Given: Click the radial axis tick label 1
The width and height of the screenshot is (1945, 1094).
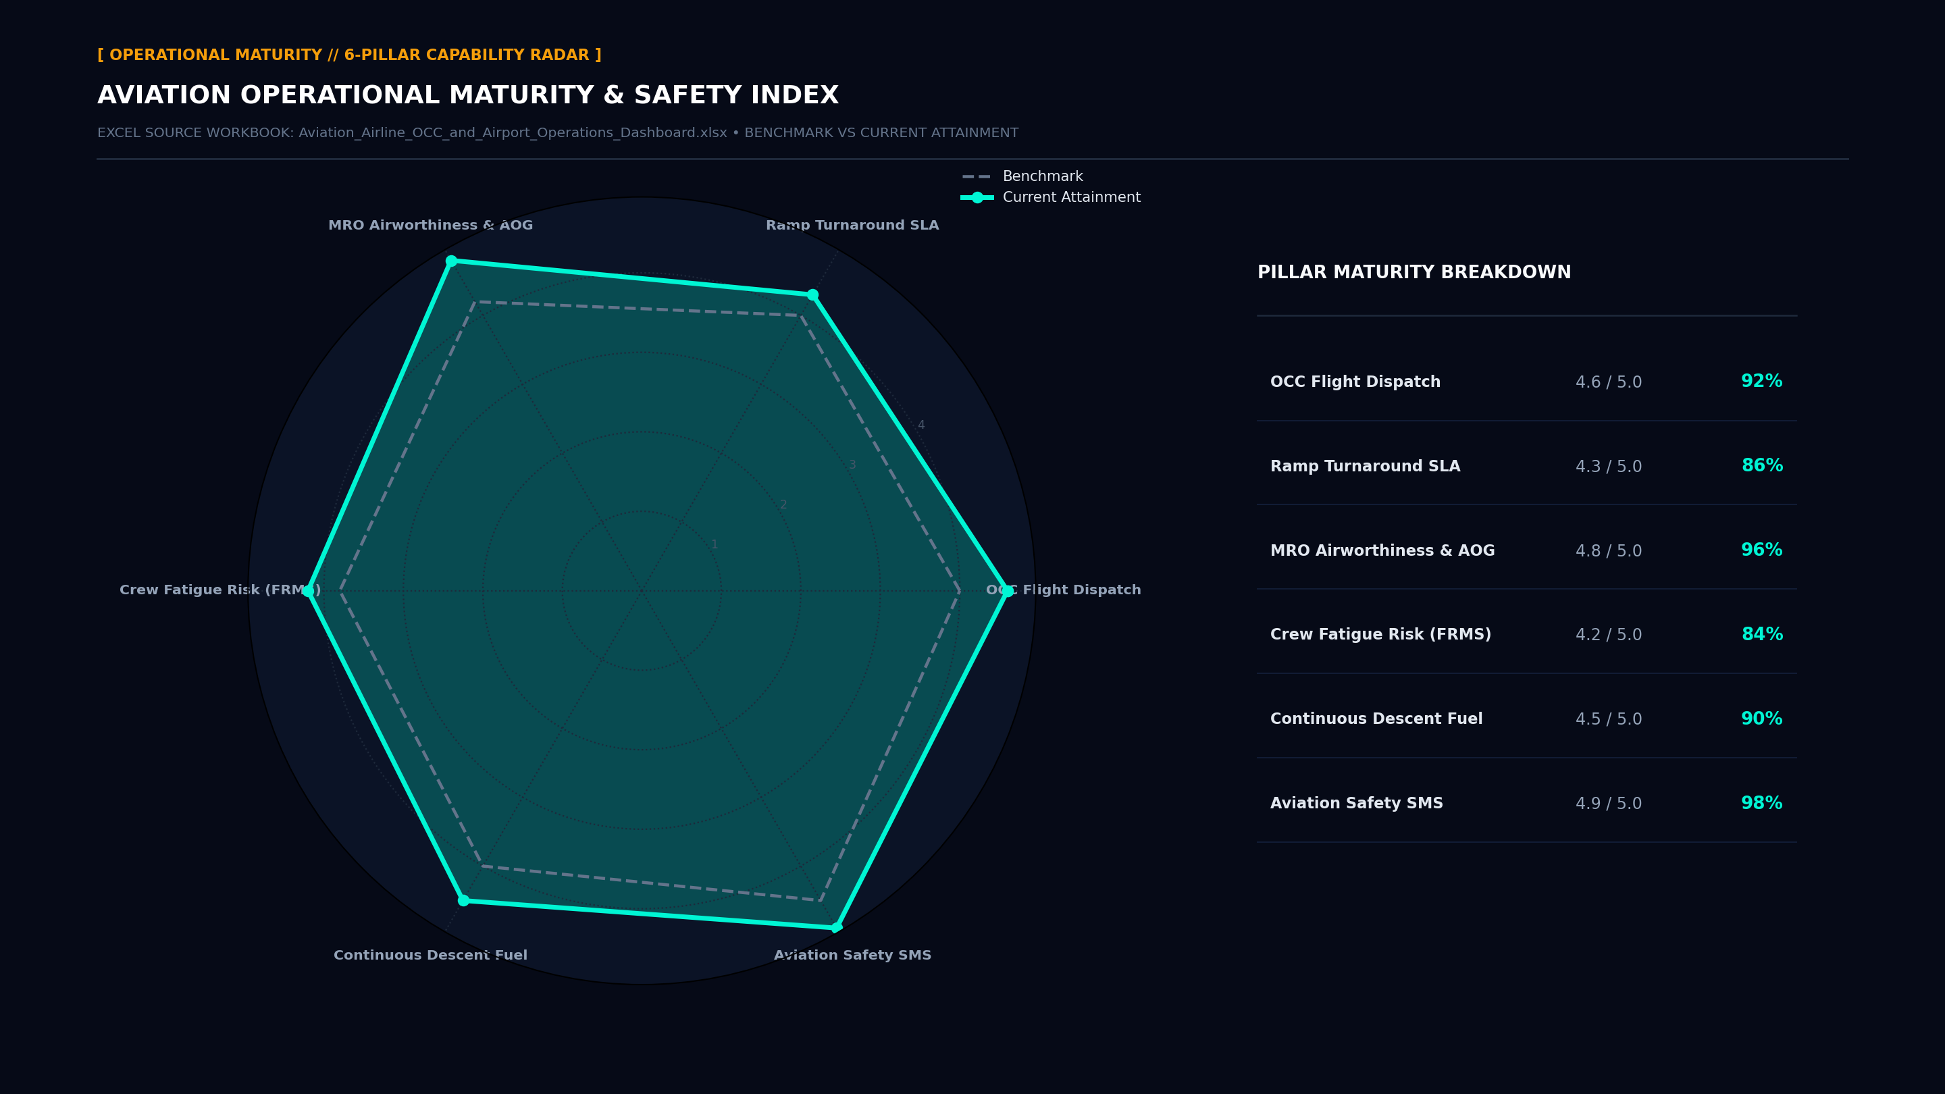Looking at the screenshot, I should 715,545.
